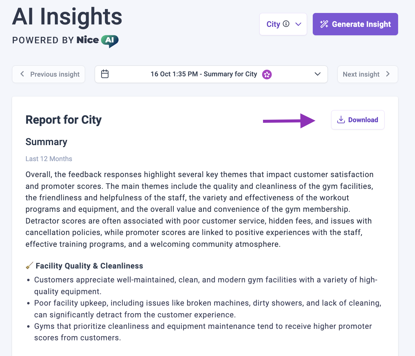Viewport: 415px width, 356px height.
Task: Click the calendar icon in insight selector
Action: [105, 74]
